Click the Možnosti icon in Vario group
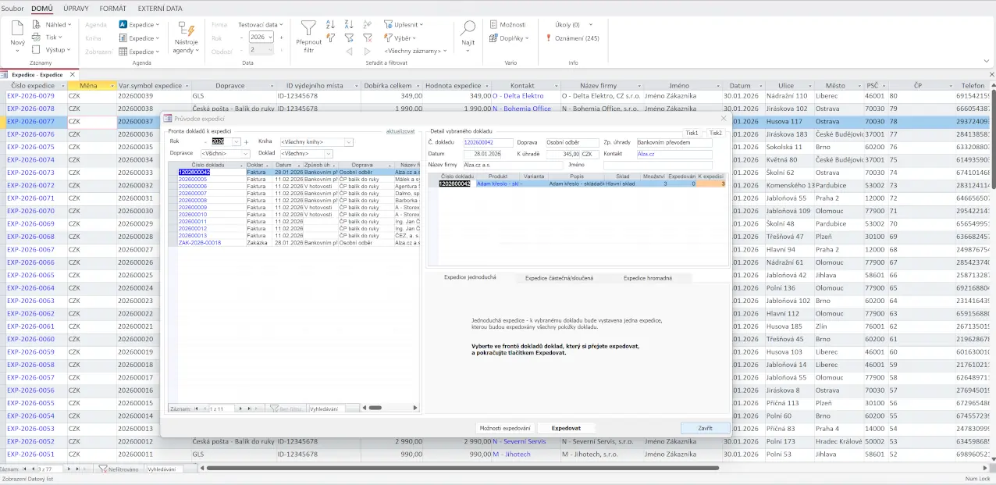996x485 pixels. click(493, 25)
